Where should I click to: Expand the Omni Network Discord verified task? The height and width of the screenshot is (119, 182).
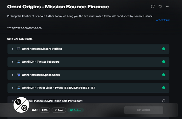coord(12,49)
